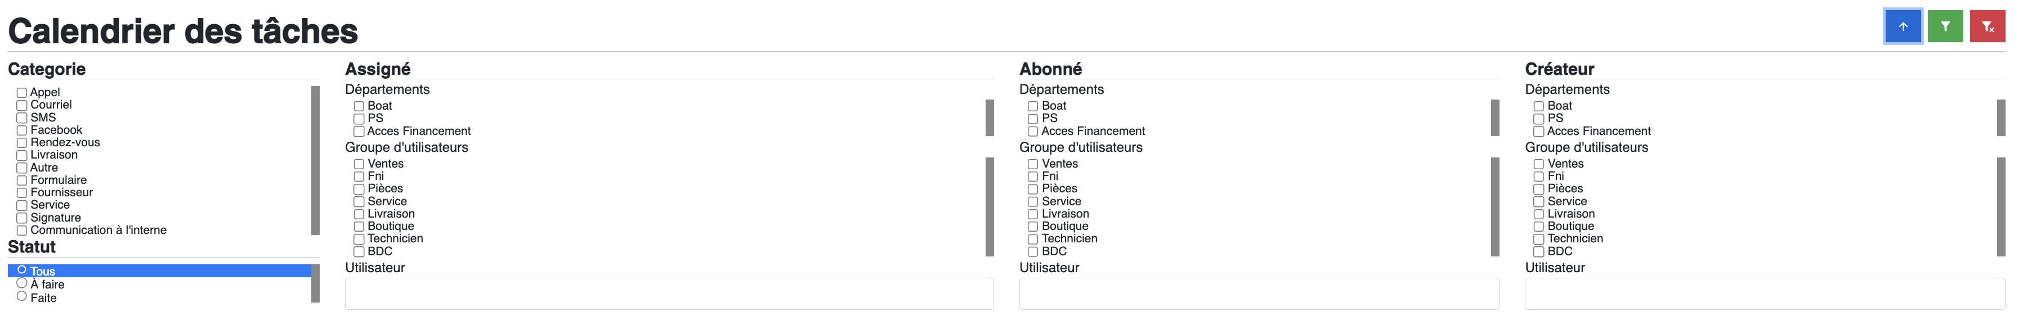
Task: Select the Faite status radio button
Action: [22, 297]
